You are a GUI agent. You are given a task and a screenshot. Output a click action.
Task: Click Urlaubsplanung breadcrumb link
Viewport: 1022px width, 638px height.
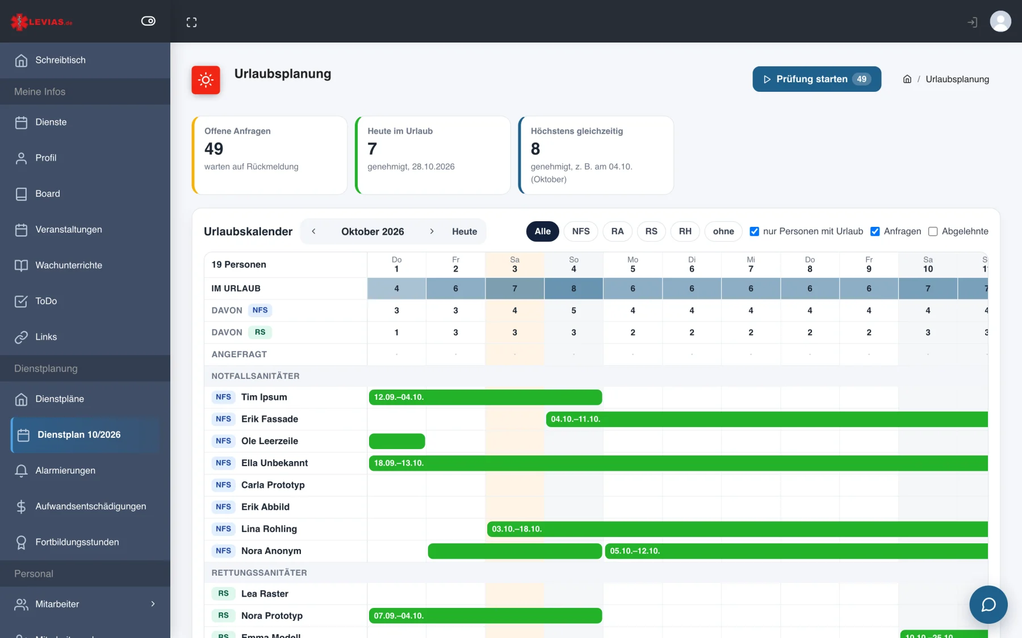pyautogui.click(x=957, y=79)
